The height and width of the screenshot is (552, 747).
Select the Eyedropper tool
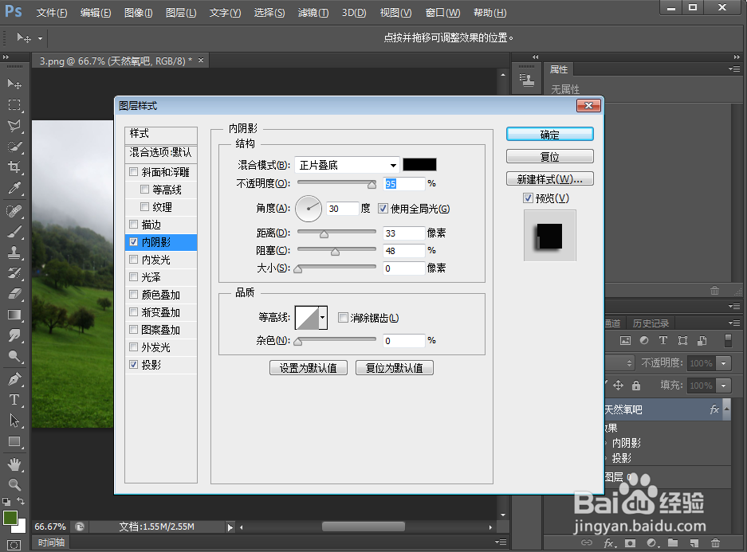click(x=14, y=188)
